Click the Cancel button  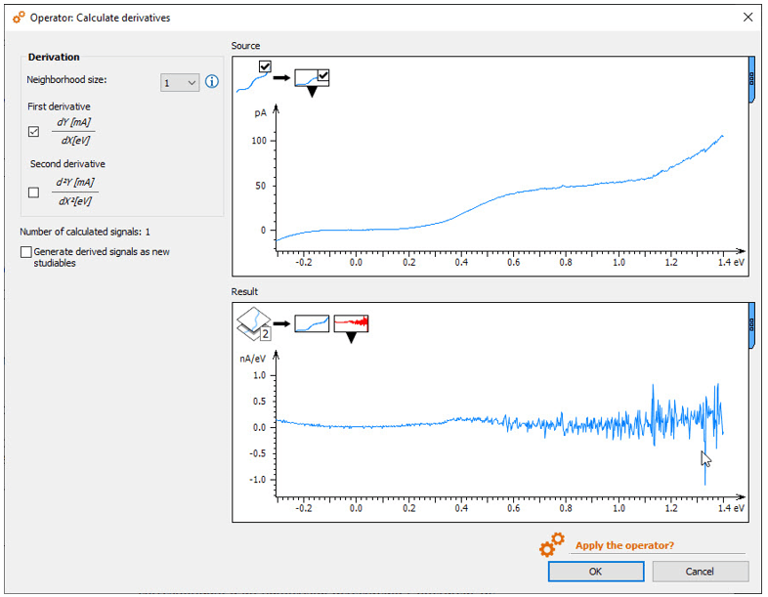coord(701,571)
